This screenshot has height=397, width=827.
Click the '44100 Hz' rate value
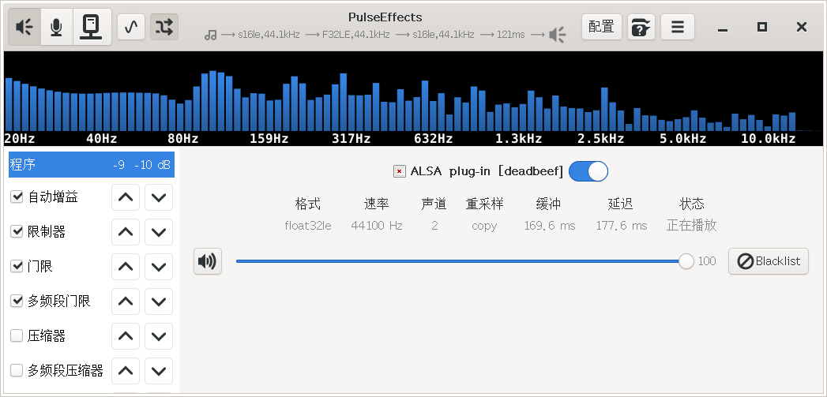[377, 226]
